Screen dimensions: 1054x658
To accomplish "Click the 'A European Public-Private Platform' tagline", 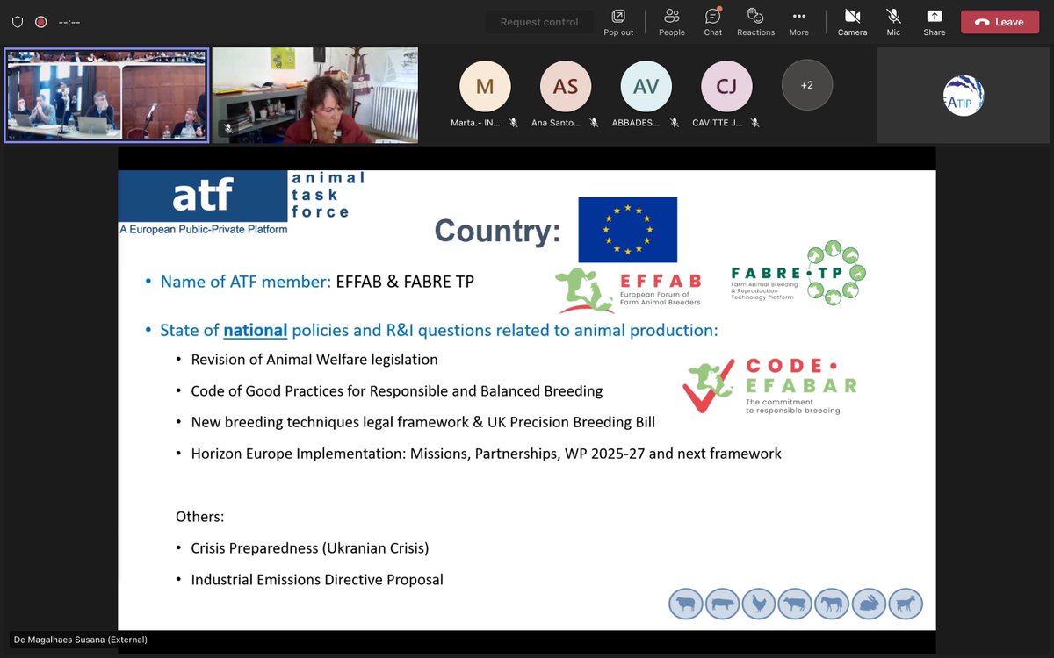I will coord(204,229).
